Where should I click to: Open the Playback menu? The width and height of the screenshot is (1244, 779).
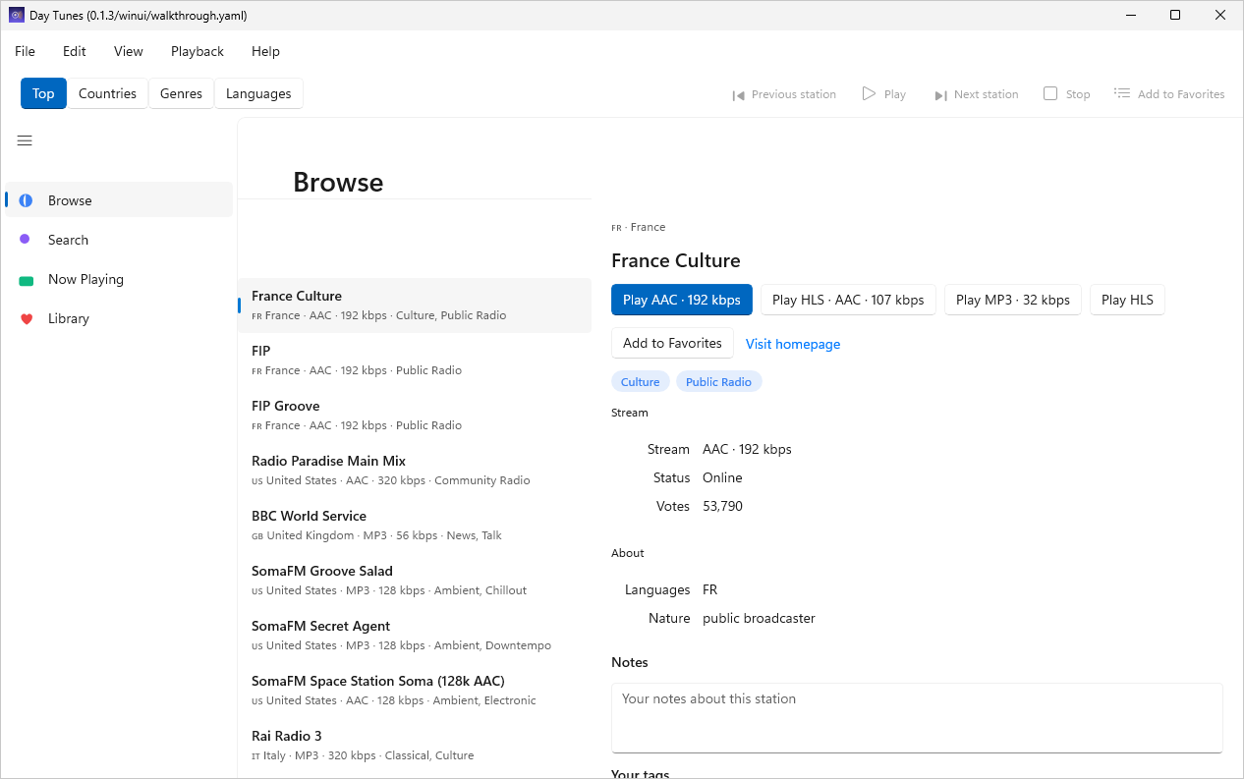tap(198, 51)
